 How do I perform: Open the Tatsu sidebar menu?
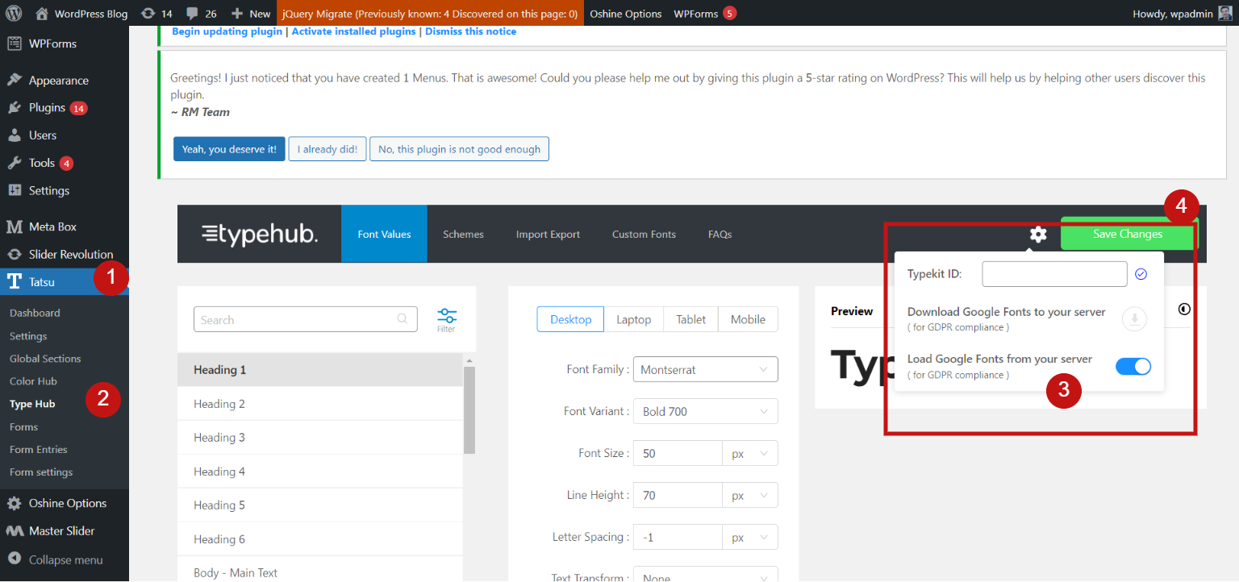click(65, 281)
